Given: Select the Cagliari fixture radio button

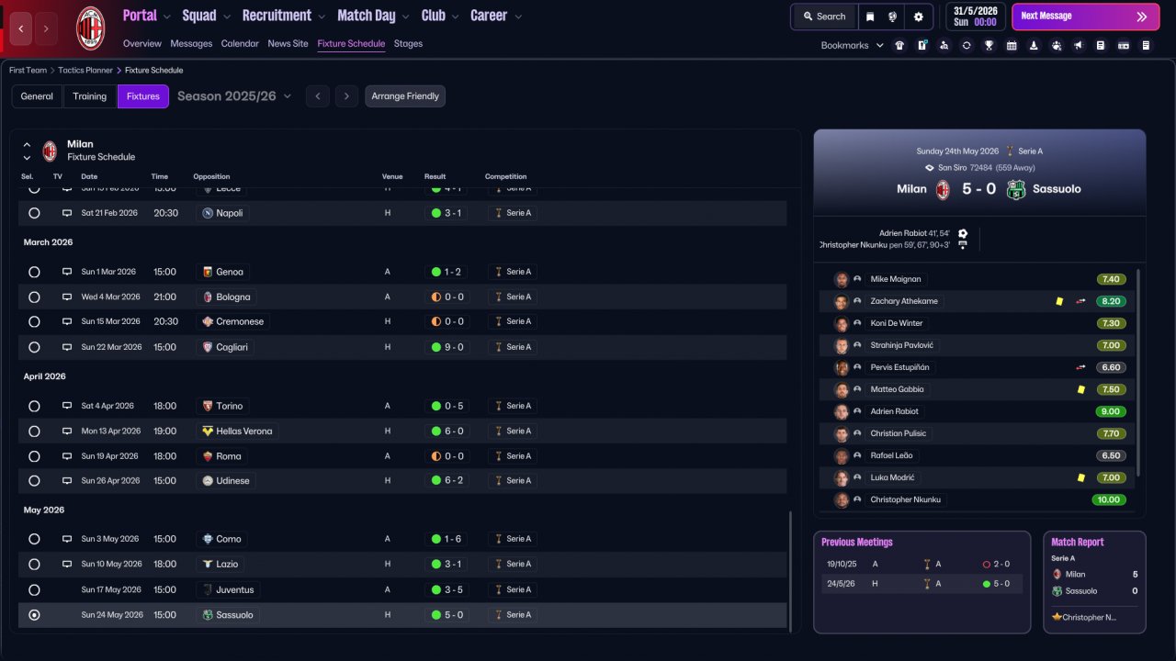Looking at the screenshot, I should point(34,347).
